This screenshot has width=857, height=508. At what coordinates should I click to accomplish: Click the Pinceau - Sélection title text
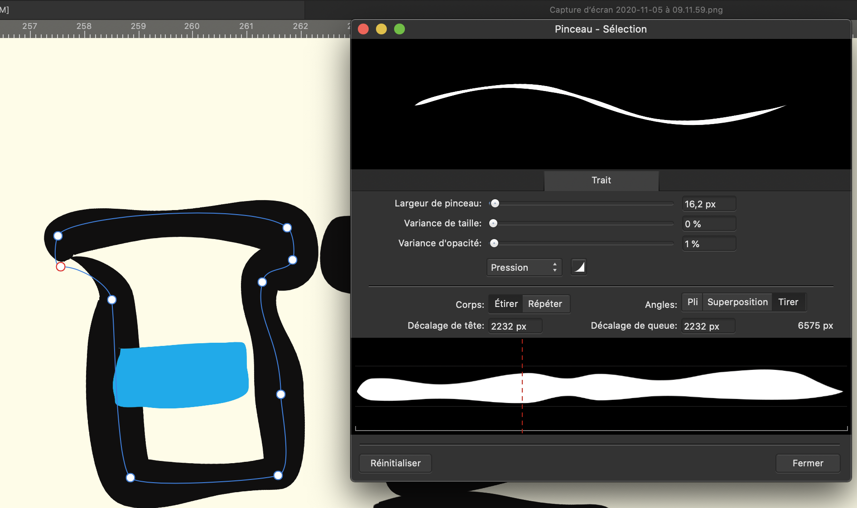(x=601, y=29)
